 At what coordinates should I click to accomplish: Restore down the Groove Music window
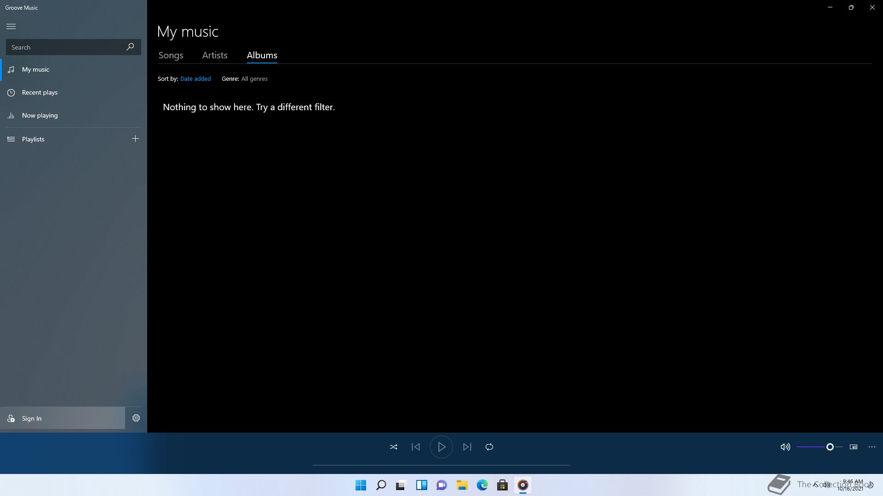point(851,7)
